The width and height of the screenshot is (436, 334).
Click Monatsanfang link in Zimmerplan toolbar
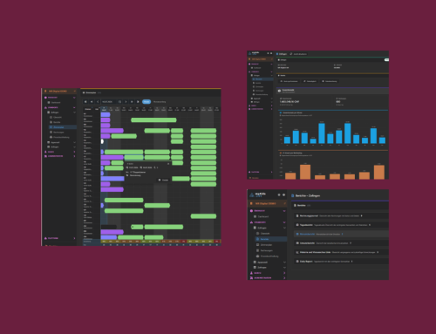pyautogui.click(x=160, y=102)
